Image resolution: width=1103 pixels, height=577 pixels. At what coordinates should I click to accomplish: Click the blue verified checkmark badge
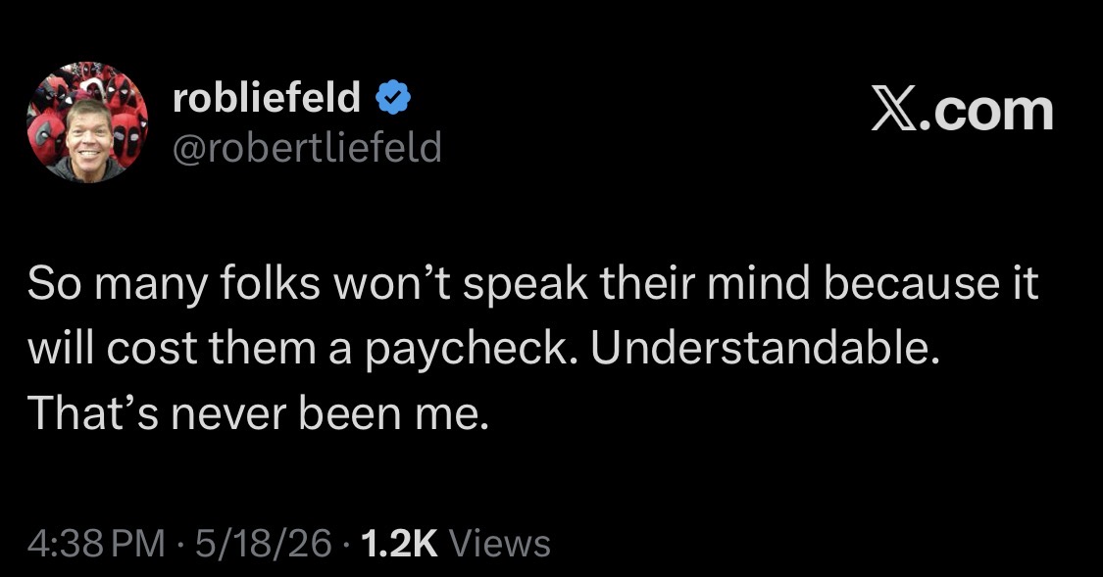pos(394,98)
